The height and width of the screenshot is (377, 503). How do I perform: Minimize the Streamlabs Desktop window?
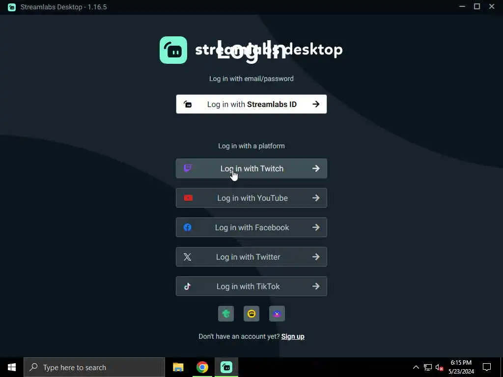462,7
